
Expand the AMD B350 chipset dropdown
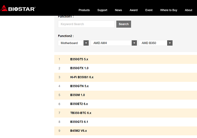(x=156, y=43)
